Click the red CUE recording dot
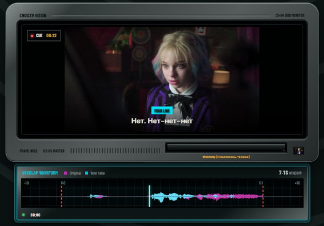The height and width of the screenshot is (226, 324). click(32, 35)
